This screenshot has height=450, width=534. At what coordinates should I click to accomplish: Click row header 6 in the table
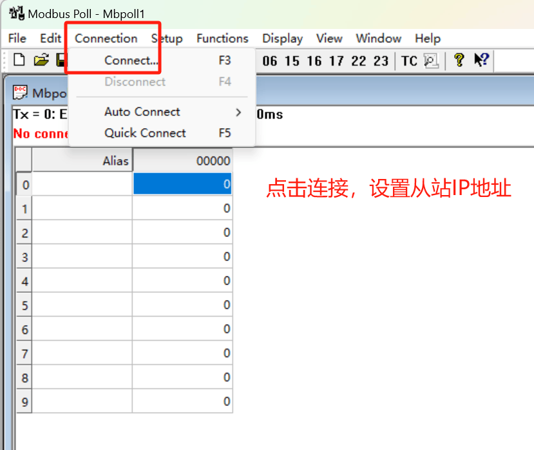tap(24, 329)
